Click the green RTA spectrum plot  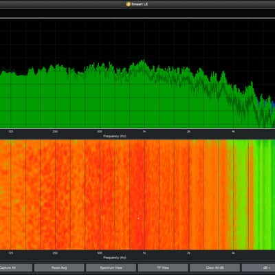137,74
